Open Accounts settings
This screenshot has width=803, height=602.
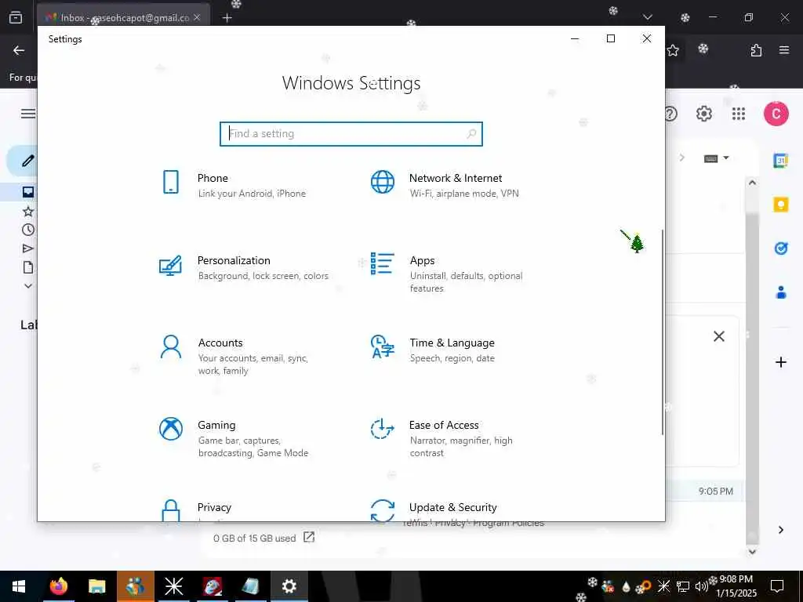[x=233, y=356]
